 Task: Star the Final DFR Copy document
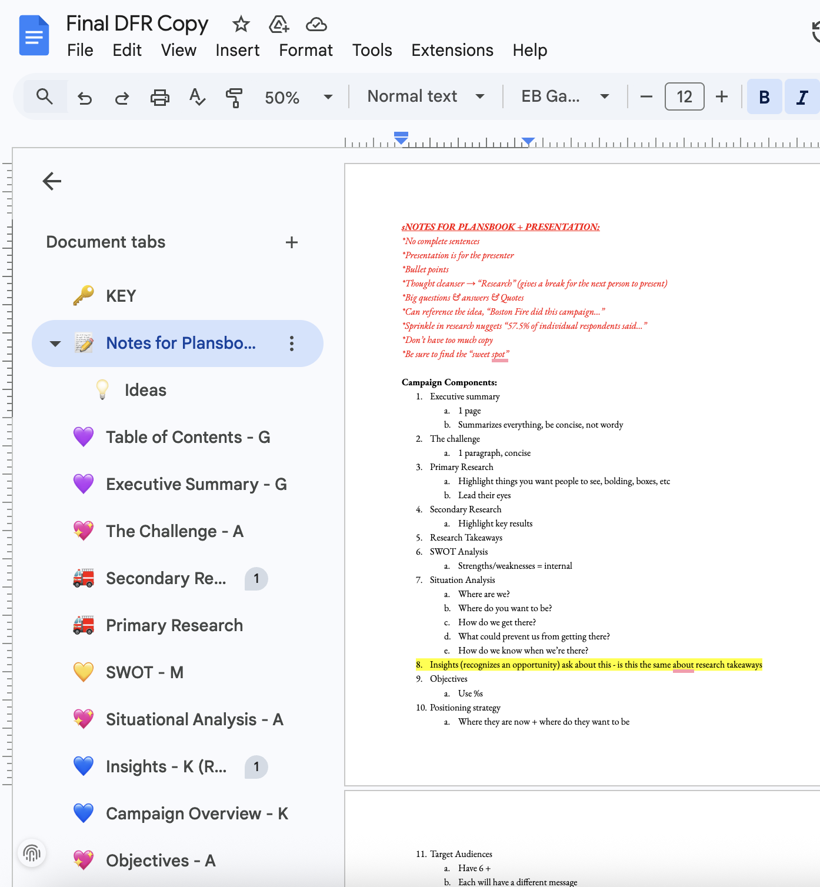click(241, 24)
